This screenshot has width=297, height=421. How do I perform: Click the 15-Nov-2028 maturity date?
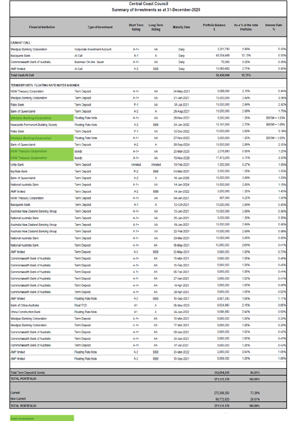coord(181,158)
